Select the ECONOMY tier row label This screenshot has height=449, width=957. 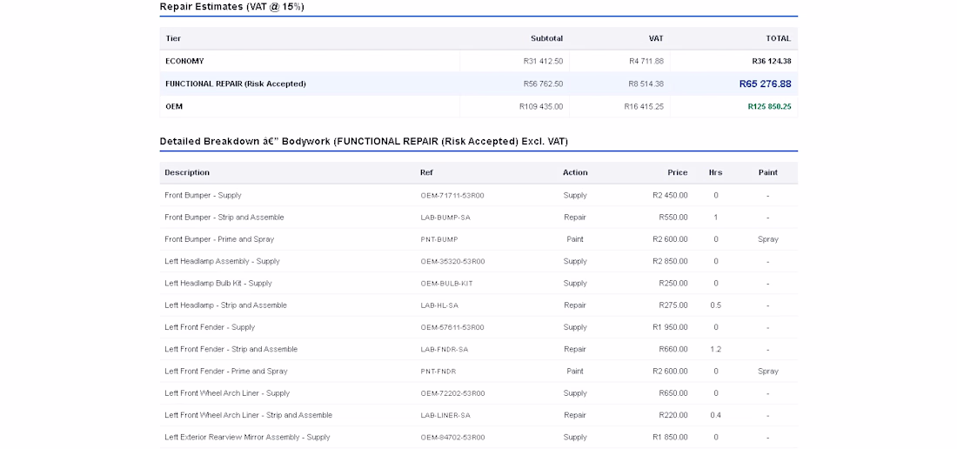click(x=184, y=61)
